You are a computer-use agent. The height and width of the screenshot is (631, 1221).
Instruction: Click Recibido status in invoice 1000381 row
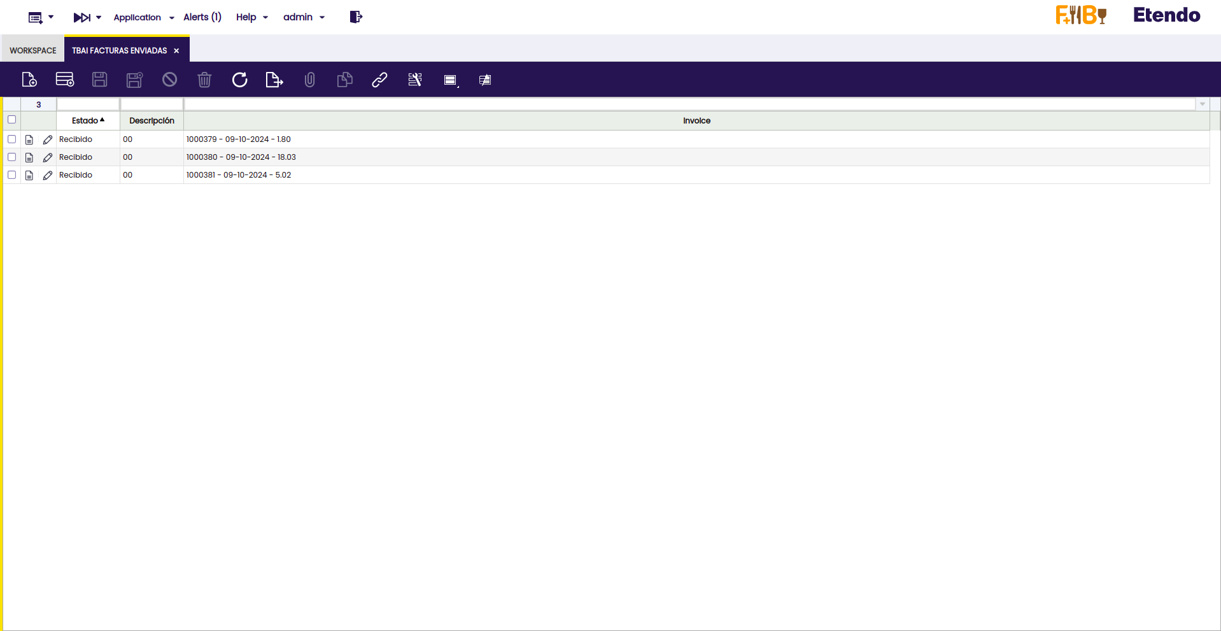[76, 175]
